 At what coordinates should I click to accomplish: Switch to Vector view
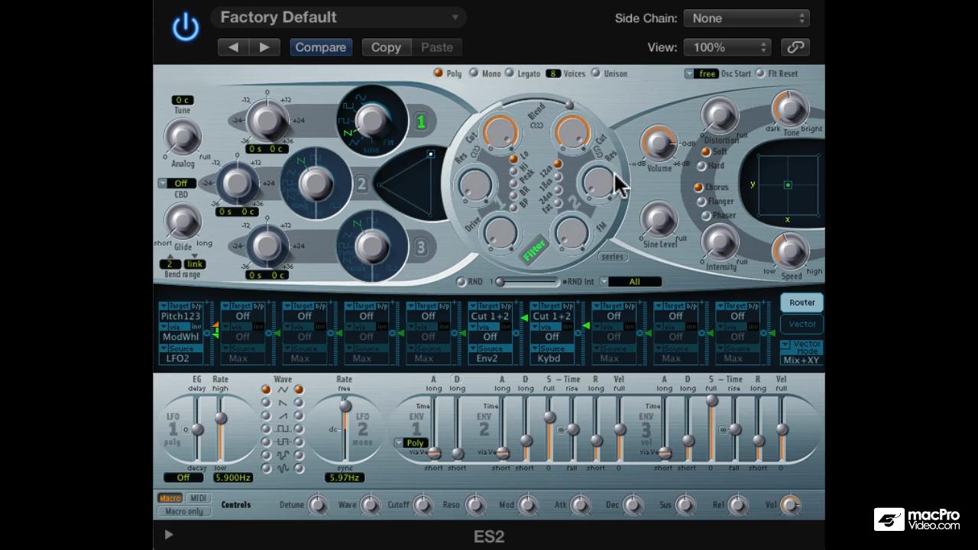tap(802, 324)
